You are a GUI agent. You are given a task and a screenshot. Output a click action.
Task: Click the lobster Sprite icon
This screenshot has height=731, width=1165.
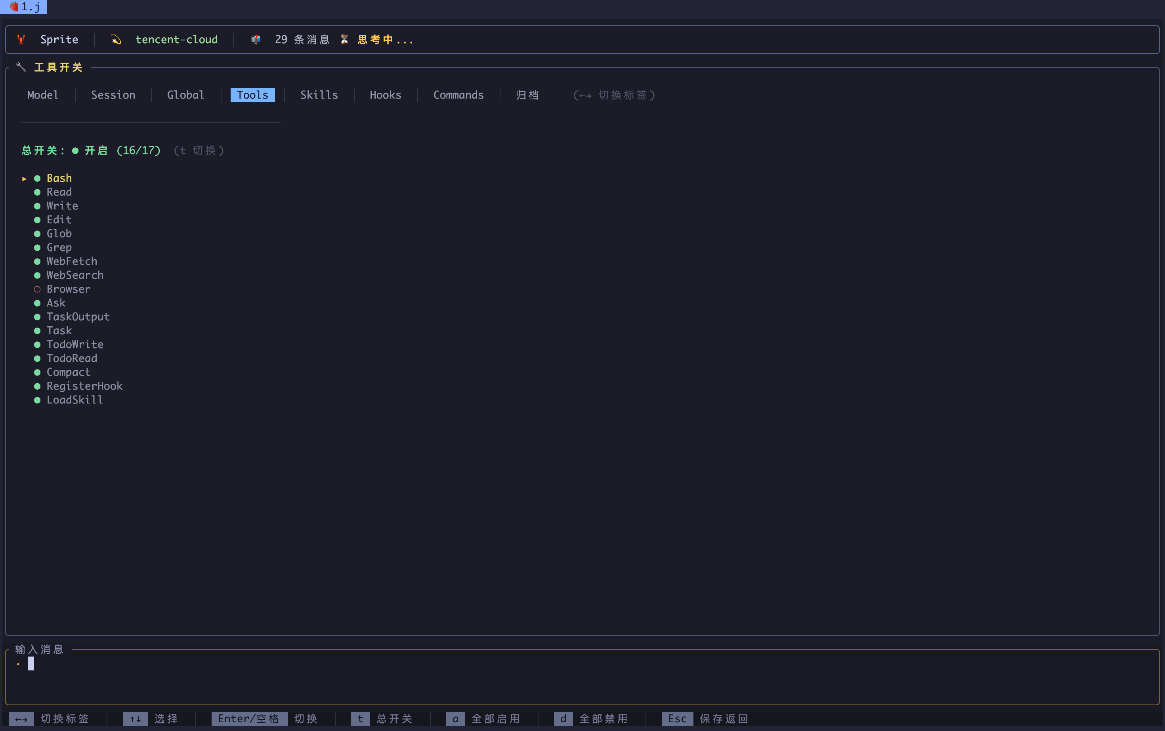pyautogui.click(x=21, y=40)
